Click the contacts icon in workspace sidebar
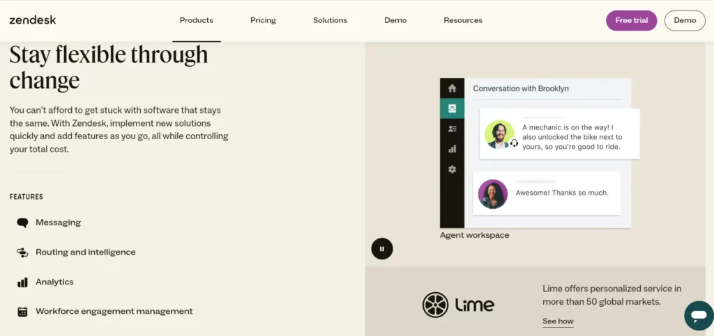 tap(452, 129)
